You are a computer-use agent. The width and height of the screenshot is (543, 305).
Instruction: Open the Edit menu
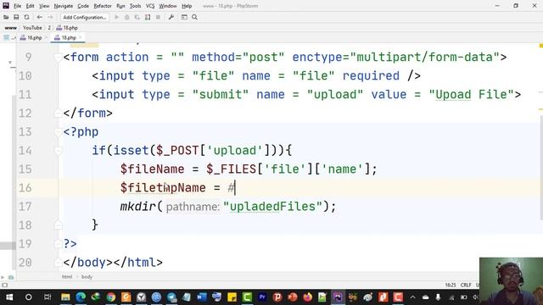[31, 6]
